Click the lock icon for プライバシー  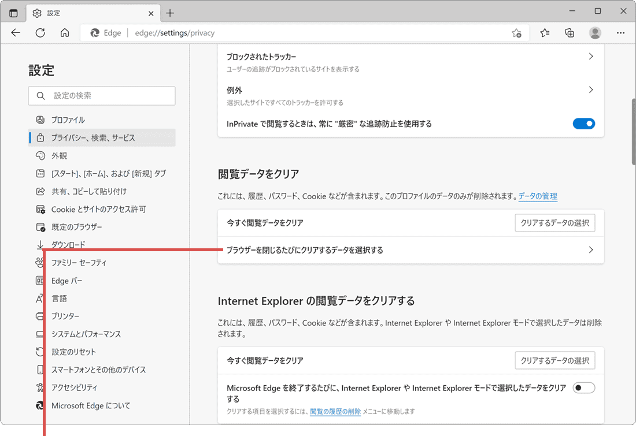[x=40, y=138]
